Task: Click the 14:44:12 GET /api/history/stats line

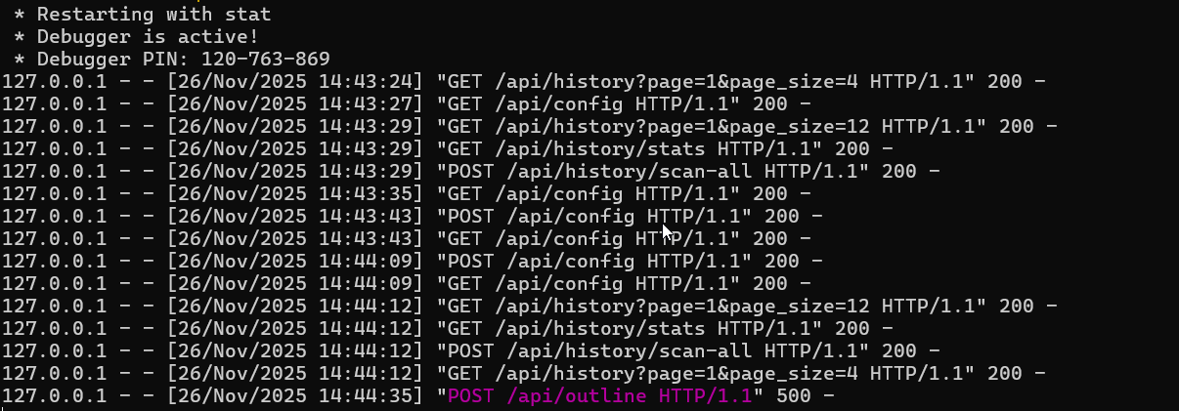Action: point(448,328)
